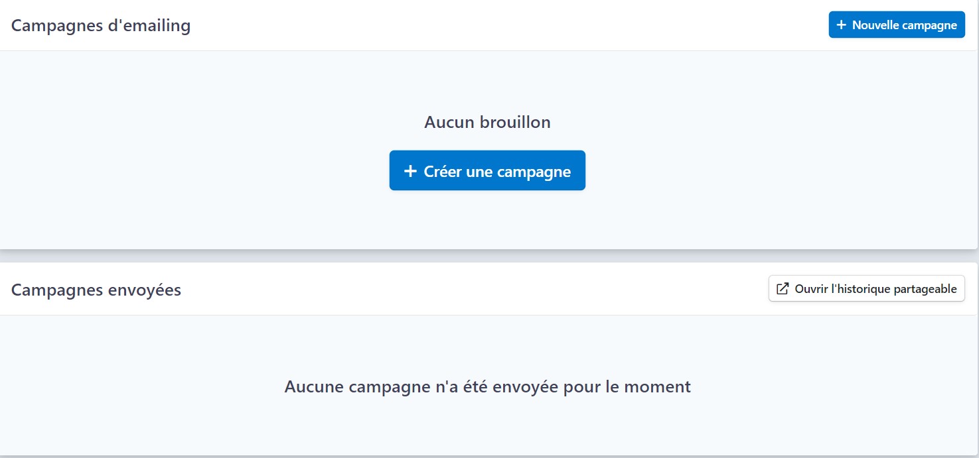Click the Aucune campagne n'a été envoyée message
The height and width of the screenshot is (458, 979).
click(x=488, y=386)
